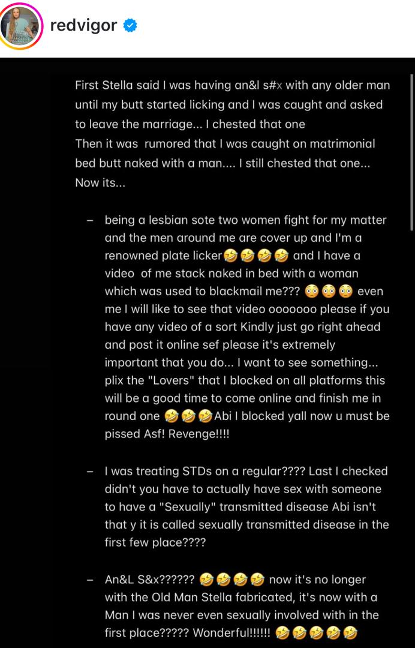
Task: Open redvigor's story from the profile avatar
Action: tap(22, 27)
